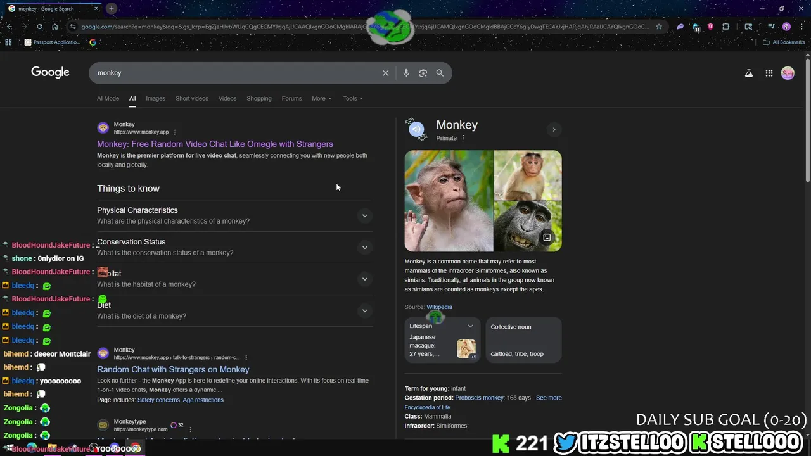Open Chrome apps grid in bookmarks bar
Screen dimensions: 811x456
(8, 42)
